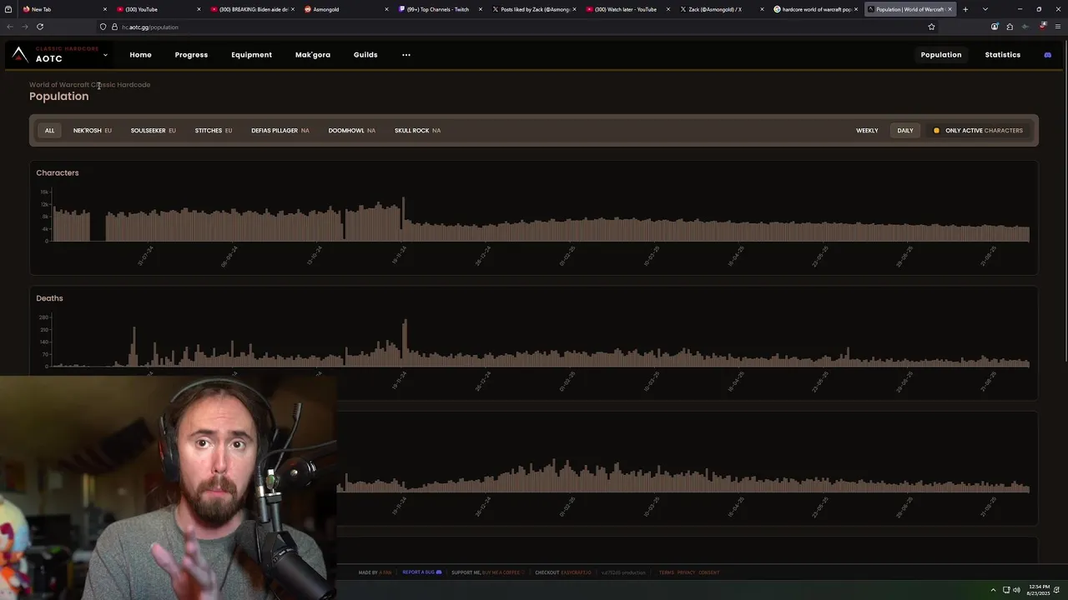The width and height of the screenshot is (1068, 600).
Task: Close the New Tab tab
Action: click(105, 9)
